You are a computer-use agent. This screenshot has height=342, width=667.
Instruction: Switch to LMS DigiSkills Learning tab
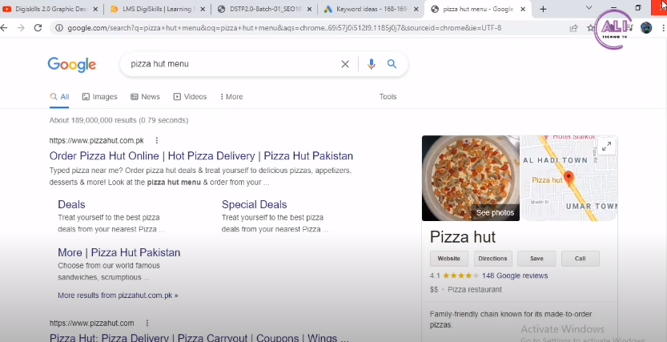157,9
